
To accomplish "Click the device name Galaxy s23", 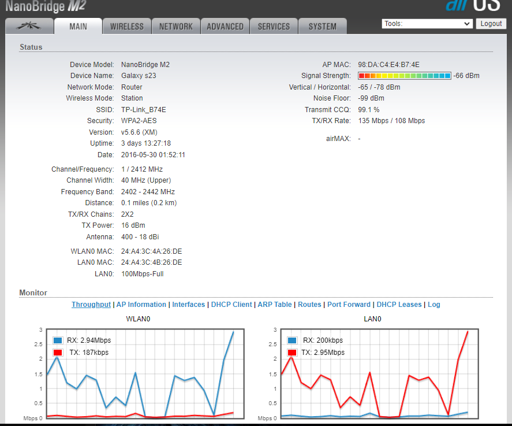I will (x=139, y=76).
